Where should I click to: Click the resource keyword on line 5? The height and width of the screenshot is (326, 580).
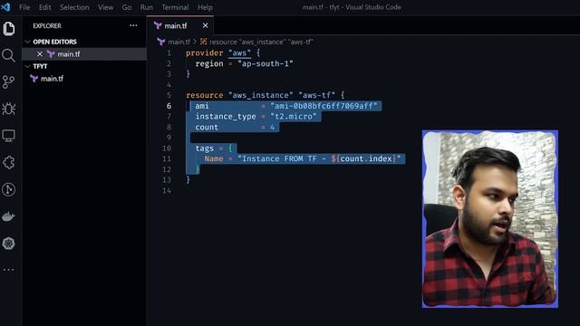(x=205, y=95)
